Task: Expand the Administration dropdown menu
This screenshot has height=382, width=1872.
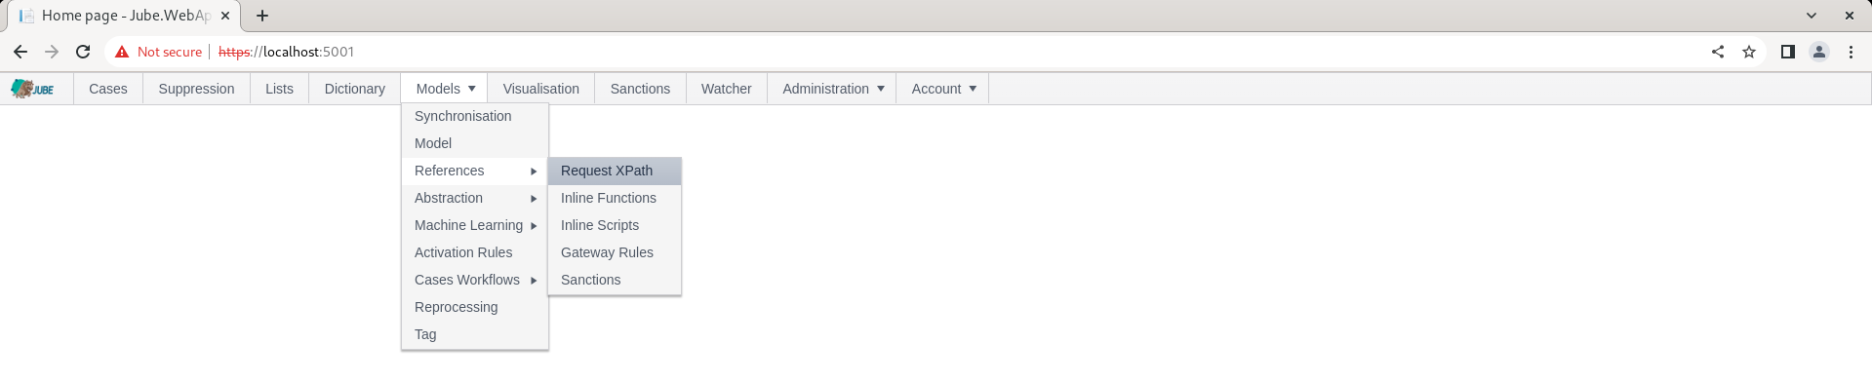Action: pyautogui.click(x=832, y=89)
